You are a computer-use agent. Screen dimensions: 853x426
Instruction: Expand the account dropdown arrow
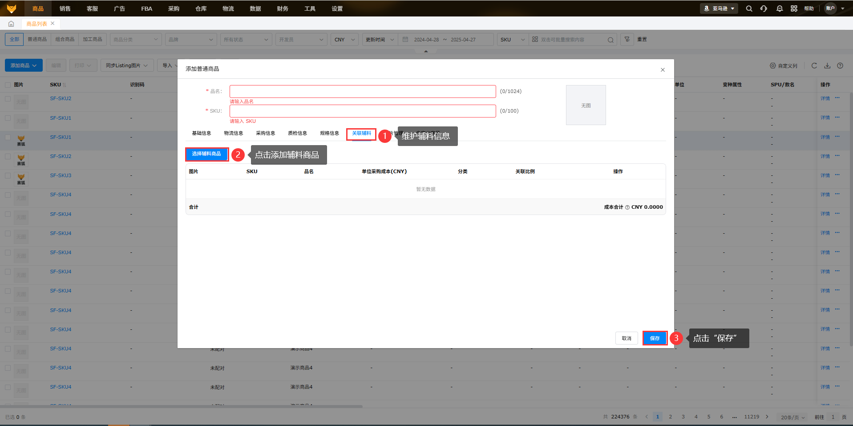[843, 8]
